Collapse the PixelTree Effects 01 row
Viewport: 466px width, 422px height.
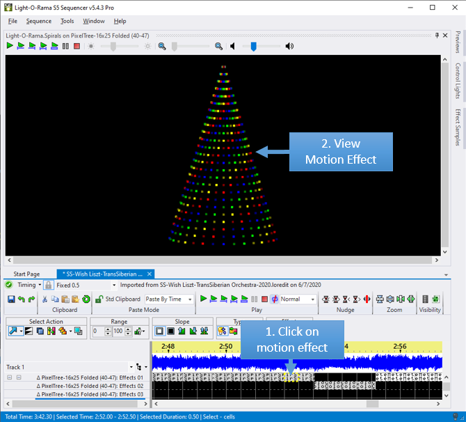point(10,377)
